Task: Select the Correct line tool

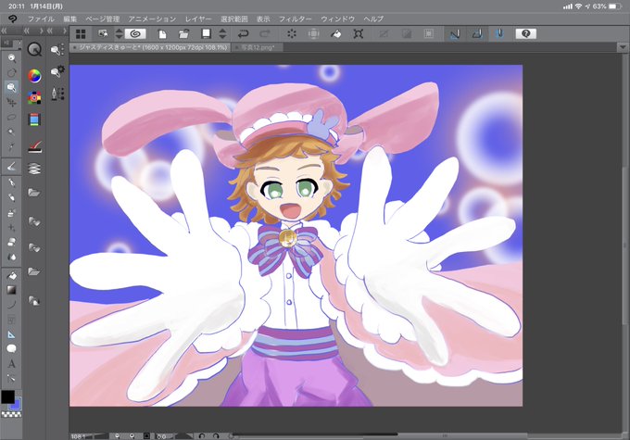Action: click(12, 379)
